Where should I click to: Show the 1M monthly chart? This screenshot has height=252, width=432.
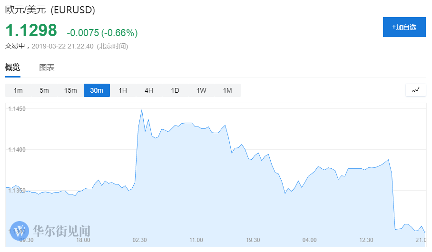227,90
